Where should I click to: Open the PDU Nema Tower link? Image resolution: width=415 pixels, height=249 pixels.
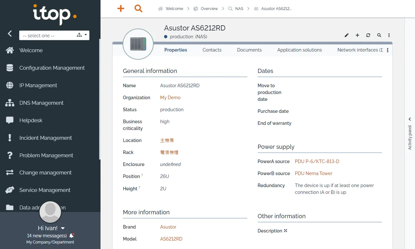point(314,173)
